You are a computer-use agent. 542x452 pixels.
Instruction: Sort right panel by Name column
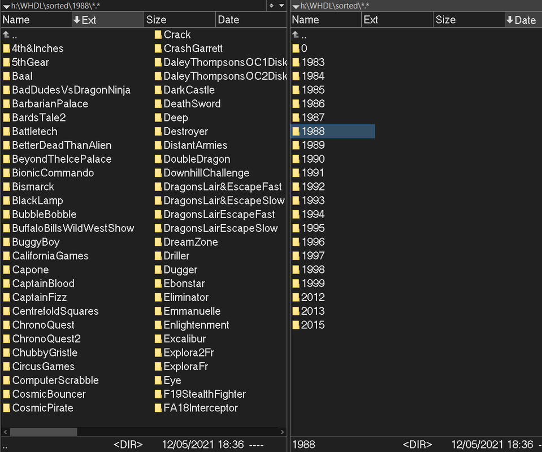tap(326, 20)
